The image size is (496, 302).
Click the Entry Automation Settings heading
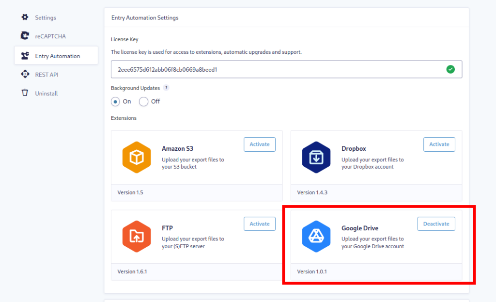click(145, 18)
